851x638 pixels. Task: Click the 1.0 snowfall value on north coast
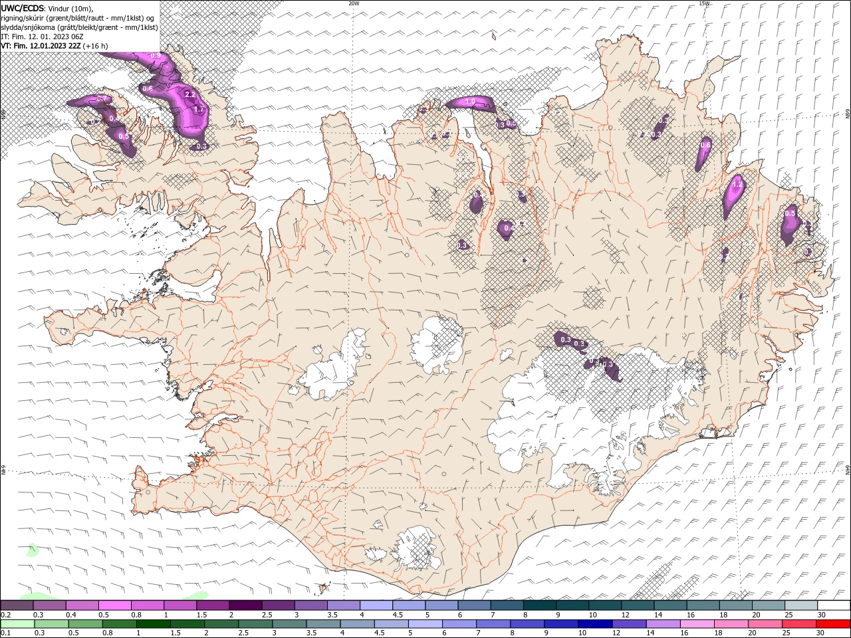click(470, 102)
